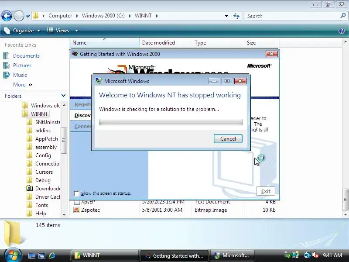The width and height of the screenshot is (349, 262).
Task: Toggle Show this screen at startup checkbox
Action: click(76, 193)
